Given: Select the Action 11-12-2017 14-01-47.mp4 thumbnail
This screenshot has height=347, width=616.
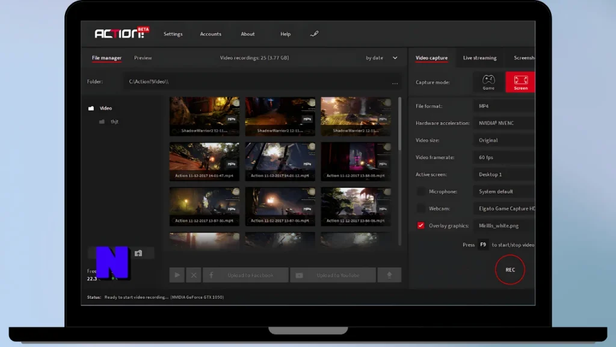Looking at the screenshot, I should (205, 161).
